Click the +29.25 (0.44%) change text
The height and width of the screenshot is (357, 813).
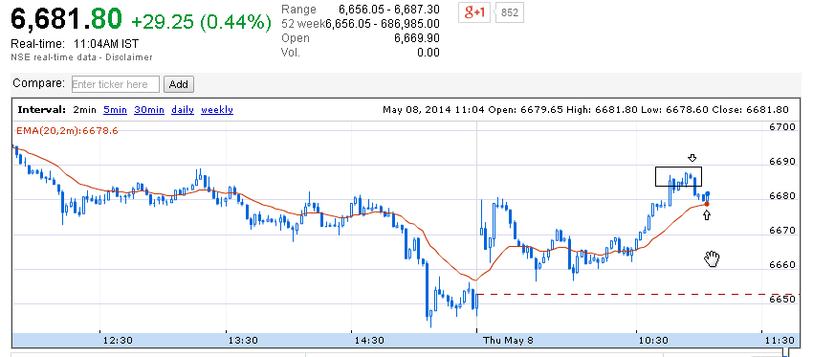[201, 22]
